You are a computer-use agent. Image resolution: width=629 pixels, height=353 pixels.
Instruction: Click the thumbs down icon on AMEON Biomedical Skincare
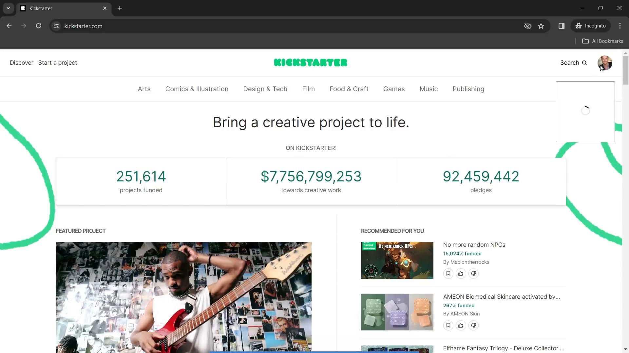click(473, 325)
